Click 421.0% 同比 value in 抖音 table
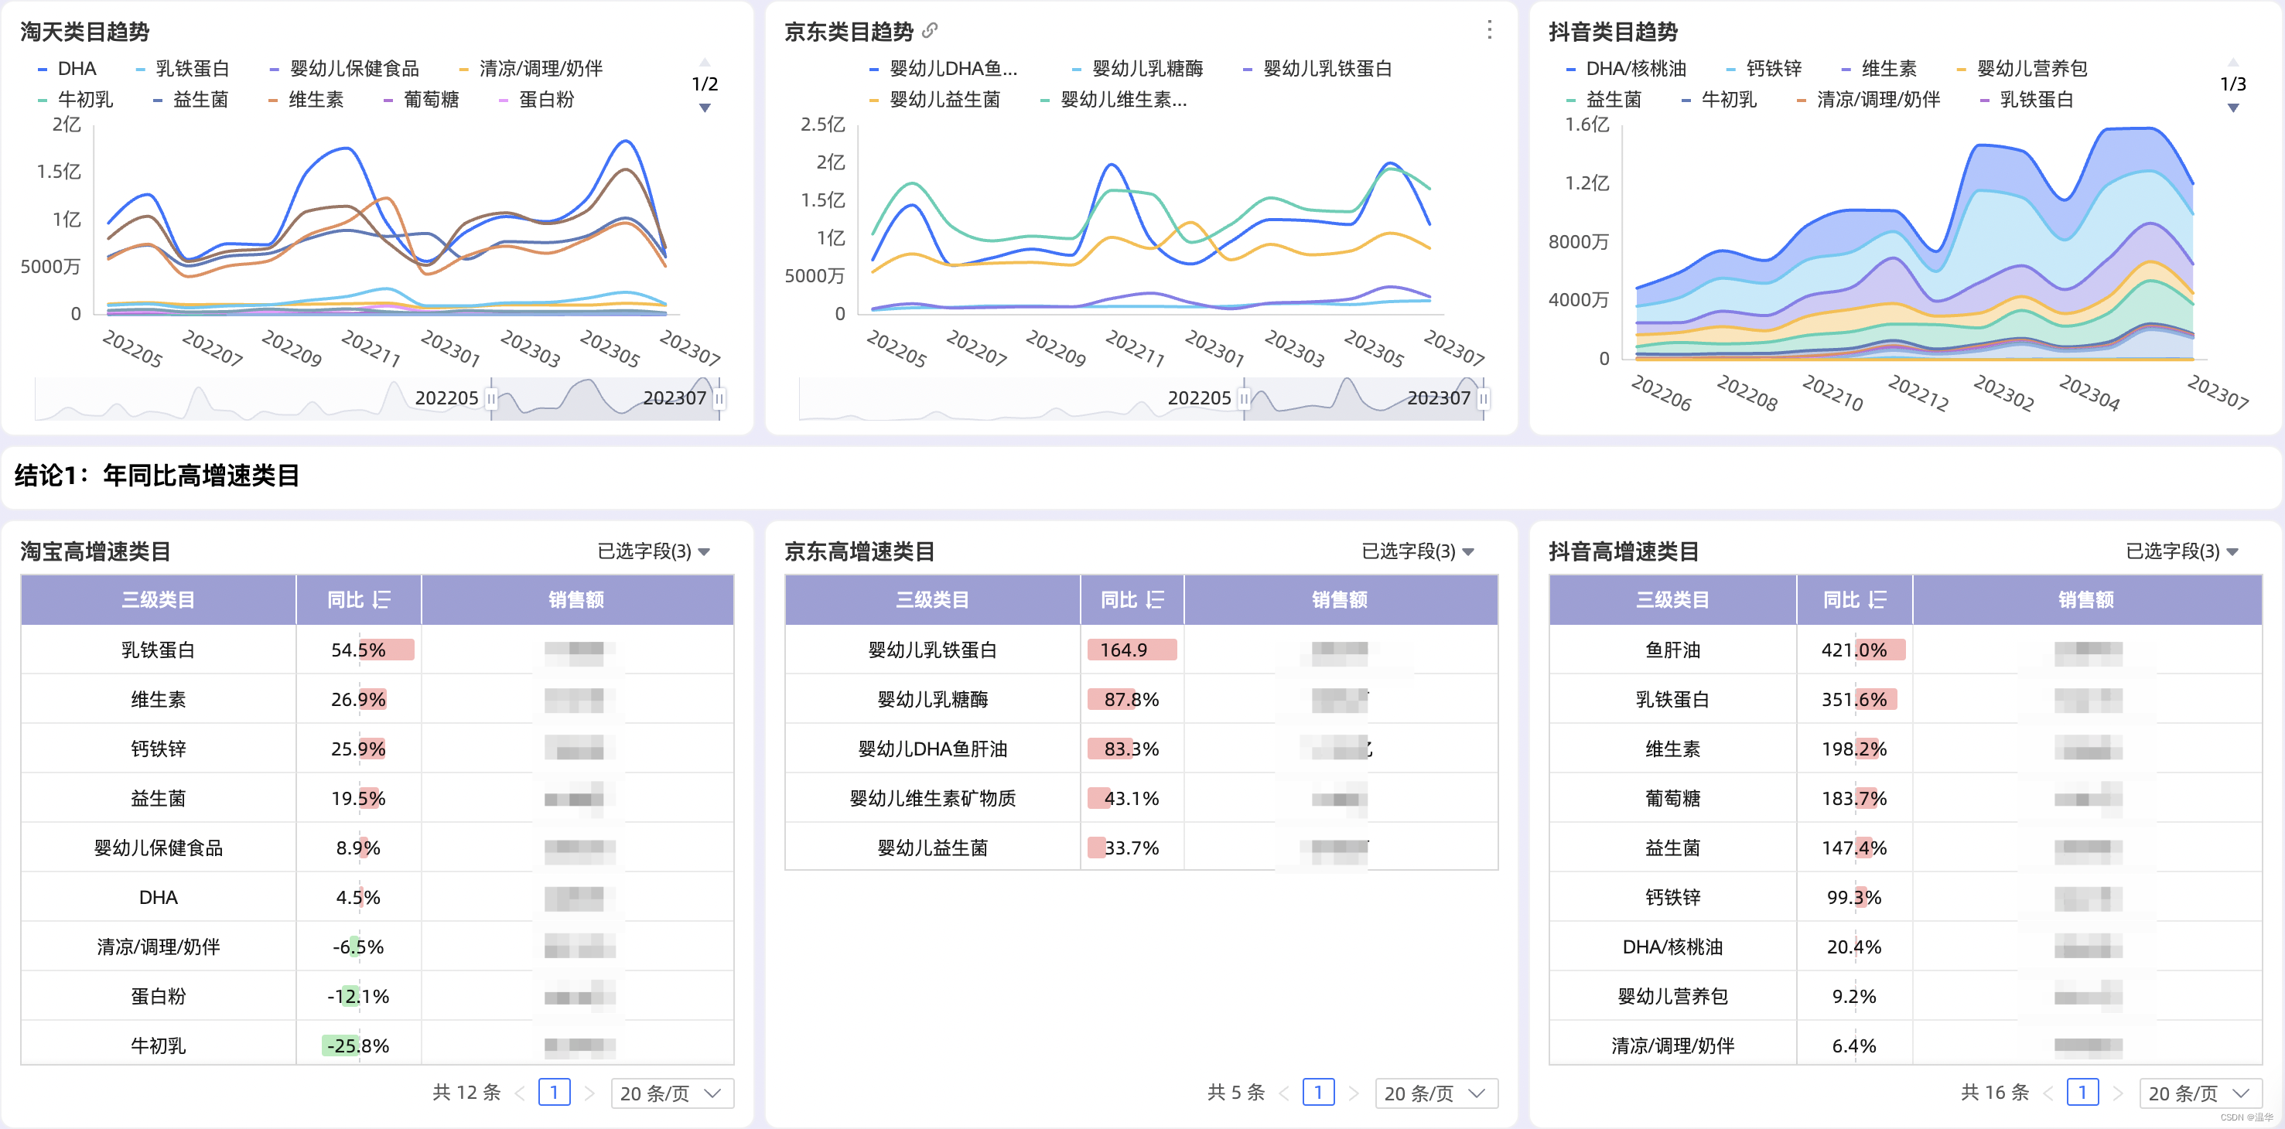This screenshot has height=1129, width=2285. [x=1854, y=650]
